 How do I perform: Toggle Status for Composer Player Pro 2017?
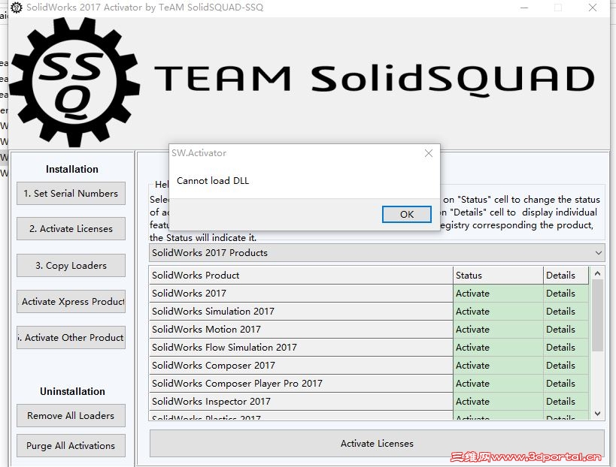pyautogui.click(x=498, y=384)
